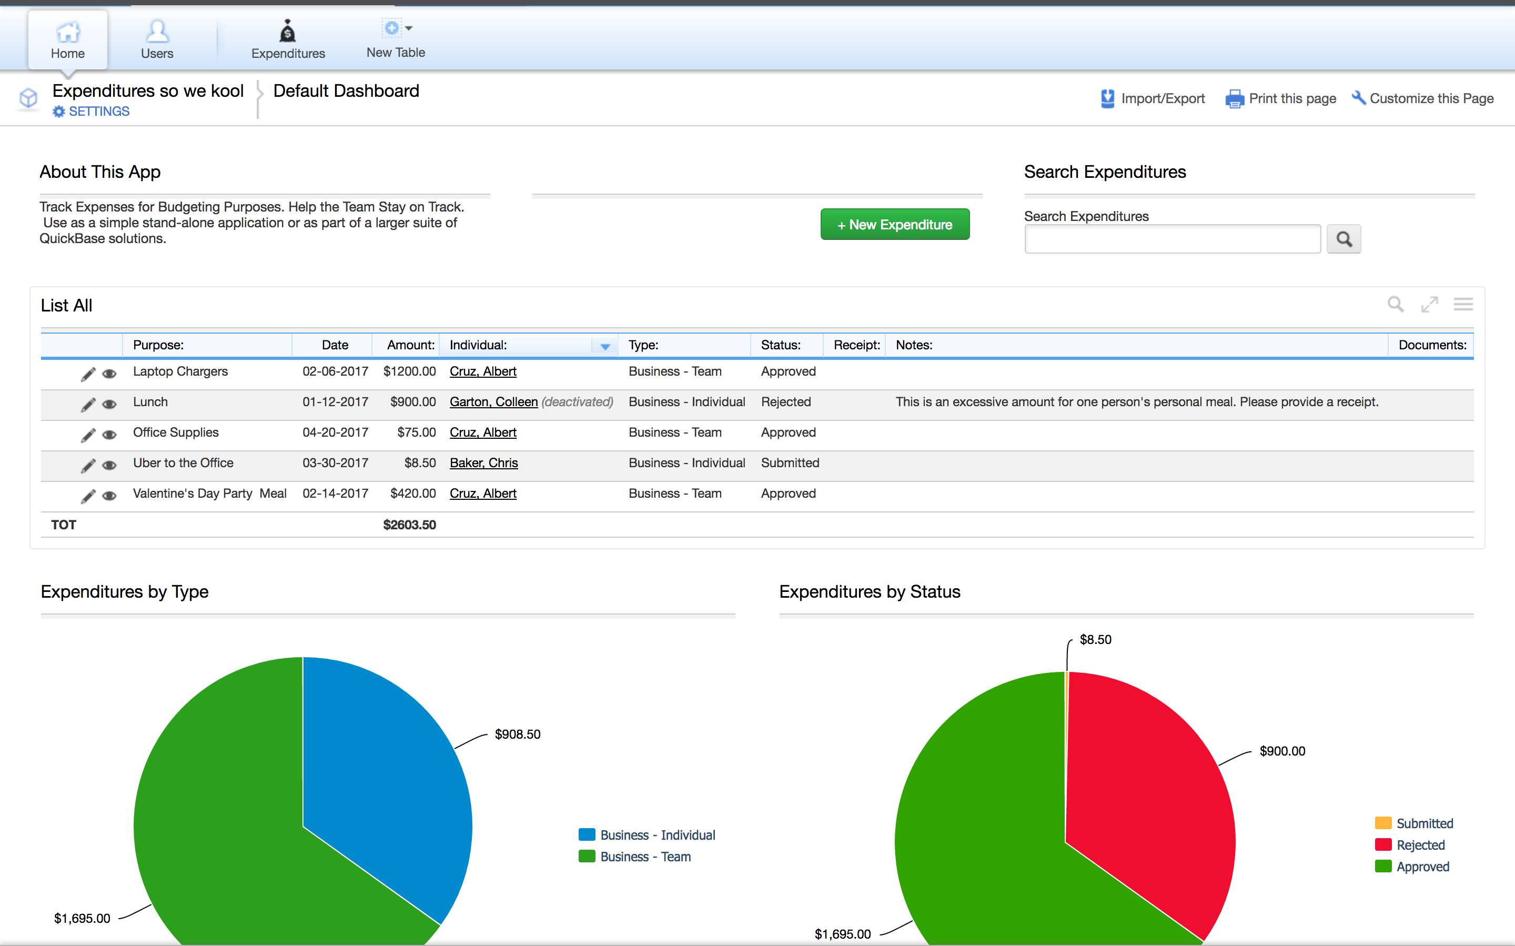1515x946 pixels.
Task: Click the green Business - Team legend swatch
Action: (x=587, y=856)
